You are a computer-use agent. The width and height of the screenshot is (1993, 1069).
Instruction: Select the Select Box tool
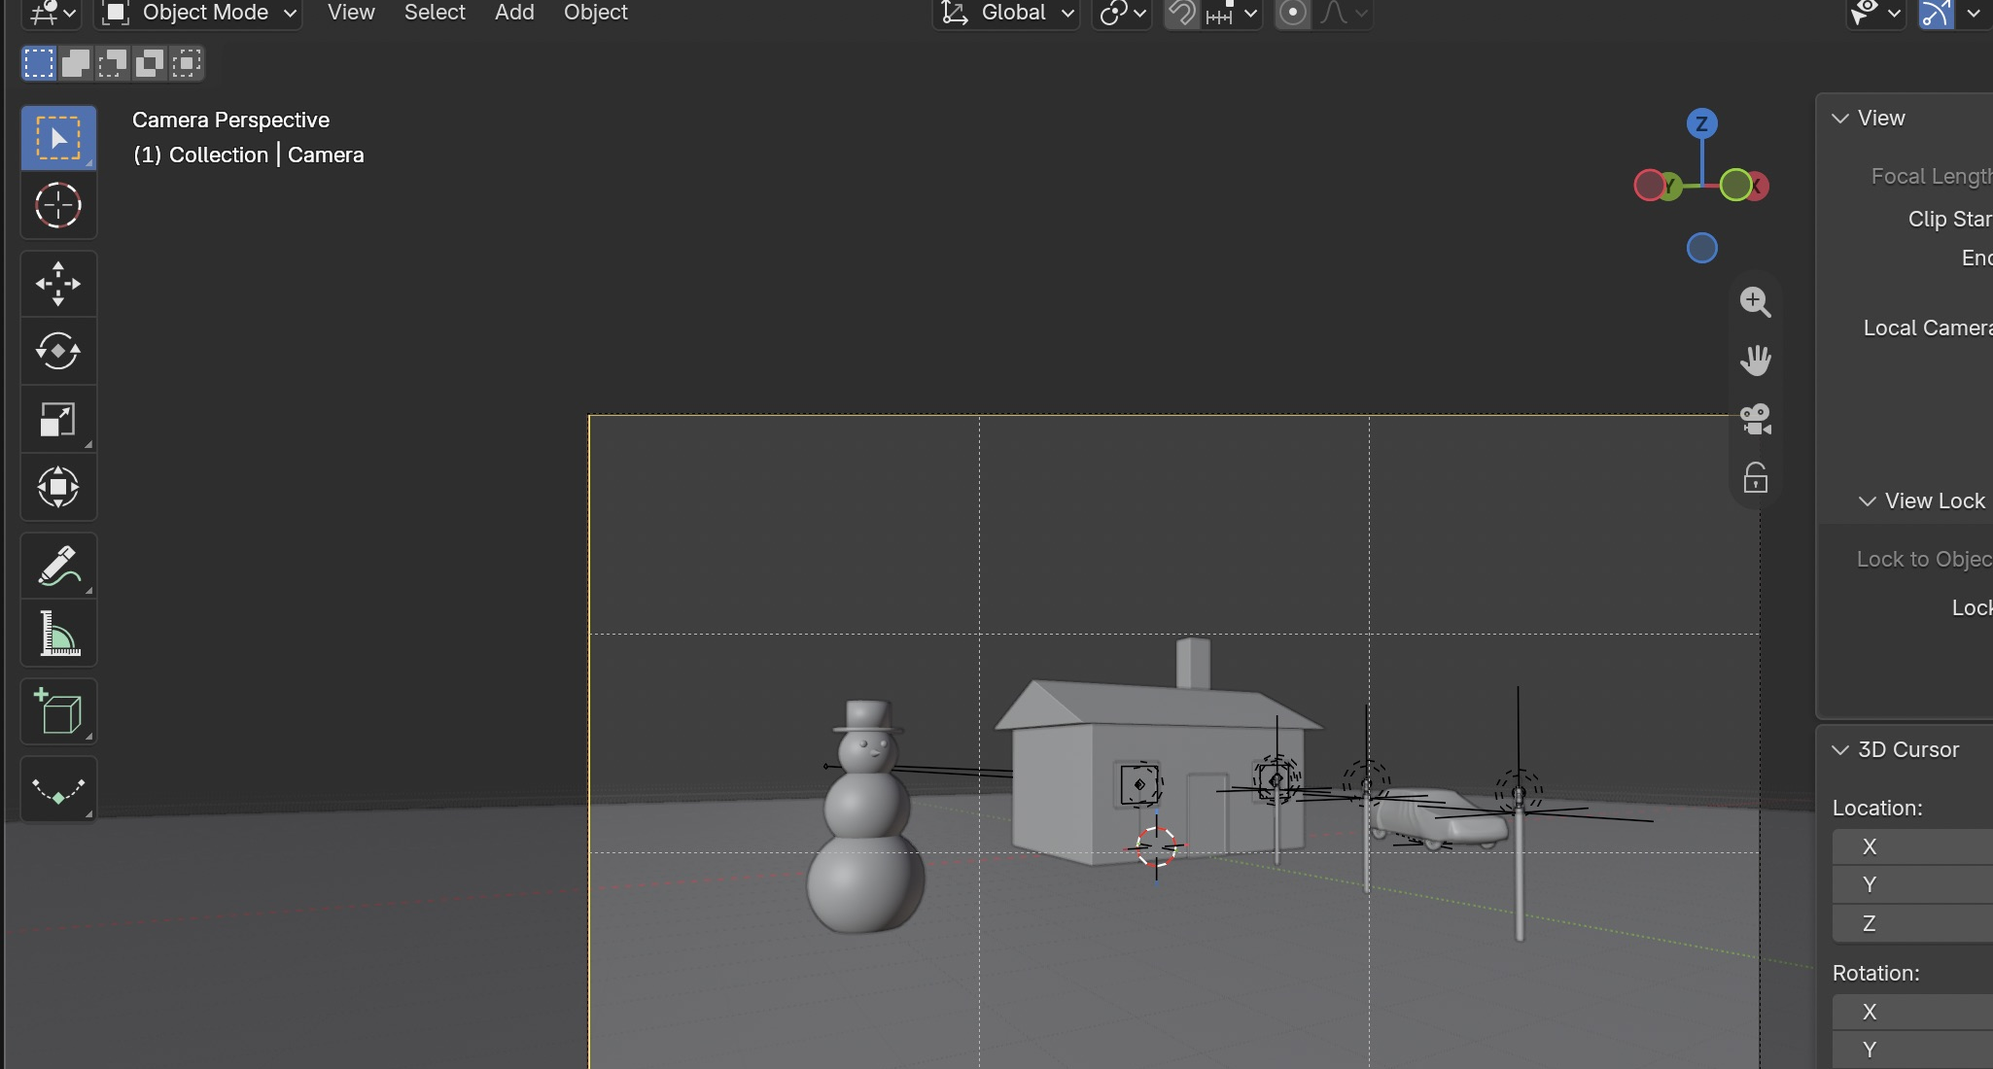coord(58,138)
